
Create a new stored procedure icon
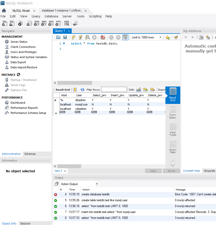(51, 23)
